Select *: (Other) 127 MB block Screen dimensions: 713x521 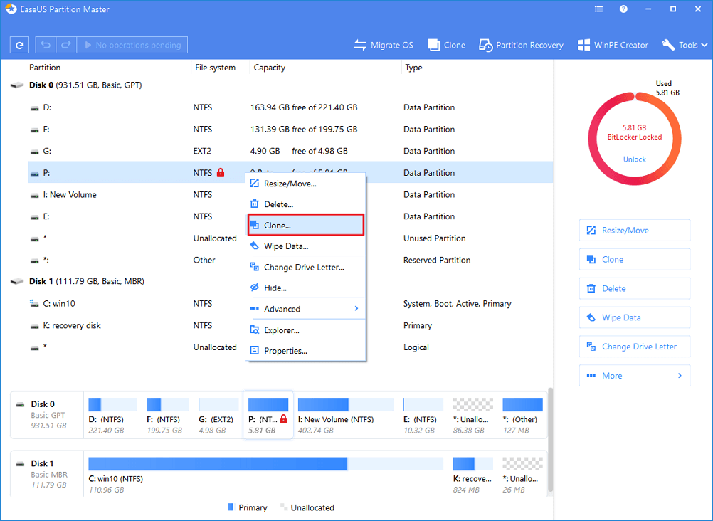(522, 416)
